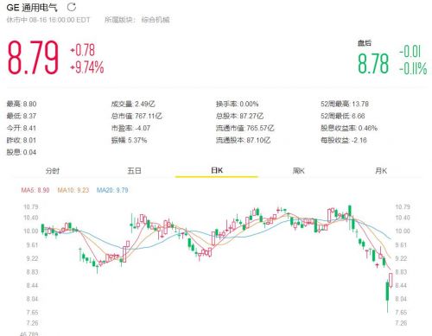Image resolution: width=432 pixels, height=336 pixels.
Task: Click the 综合机械 sector link
Action: coord(156,20)
